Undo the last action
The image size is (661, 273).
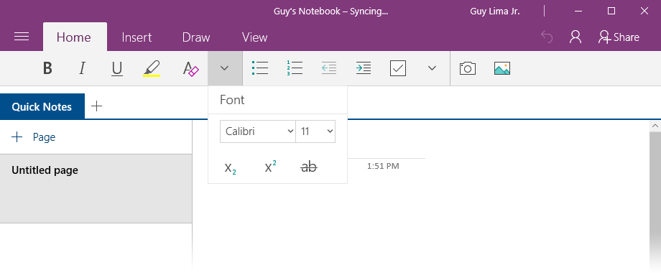pos(547,37)
